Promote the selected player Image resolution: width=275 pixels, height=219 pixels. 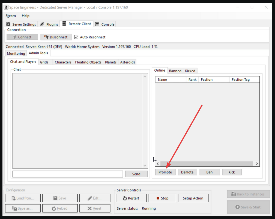165,172
